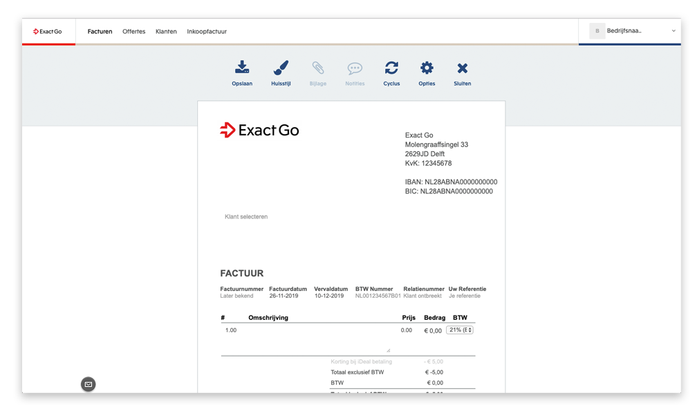Click the Factuurdatum 26-11-2019
This screenshot has width=697, height=411.
[x=284, y=296]
